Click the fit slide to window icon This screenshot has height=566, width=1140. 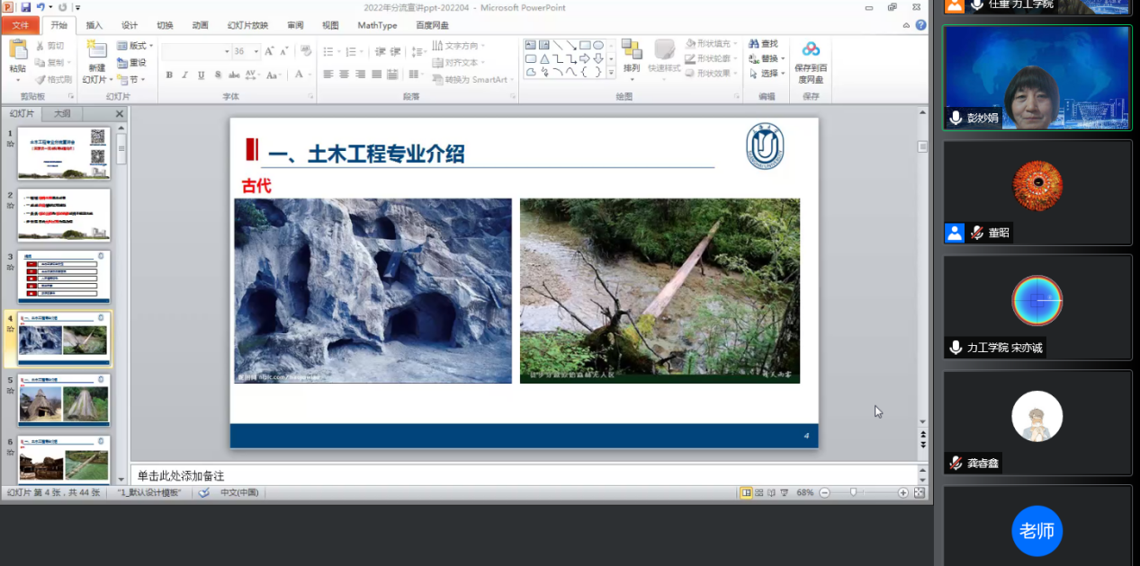pyautogui.click(x=919, y=492)
